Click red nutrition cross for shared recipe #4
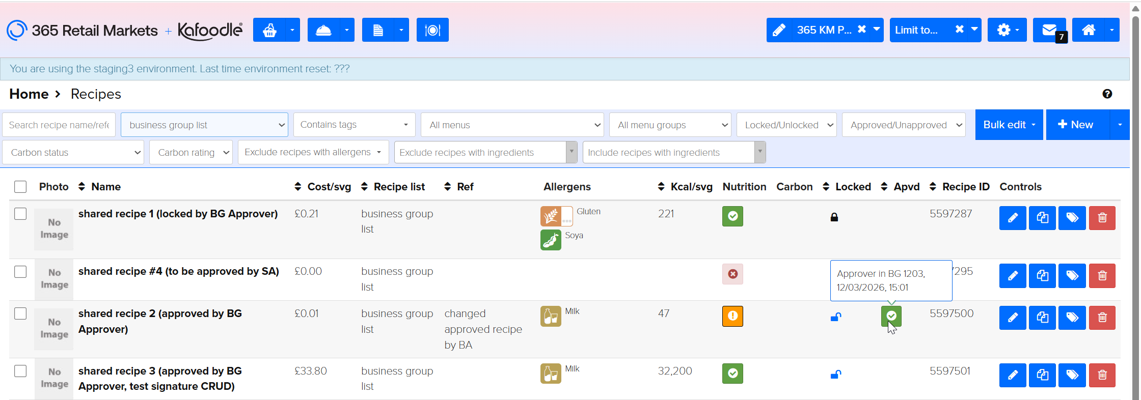This screenshot has width=1141, height=400. click(732, 274)
